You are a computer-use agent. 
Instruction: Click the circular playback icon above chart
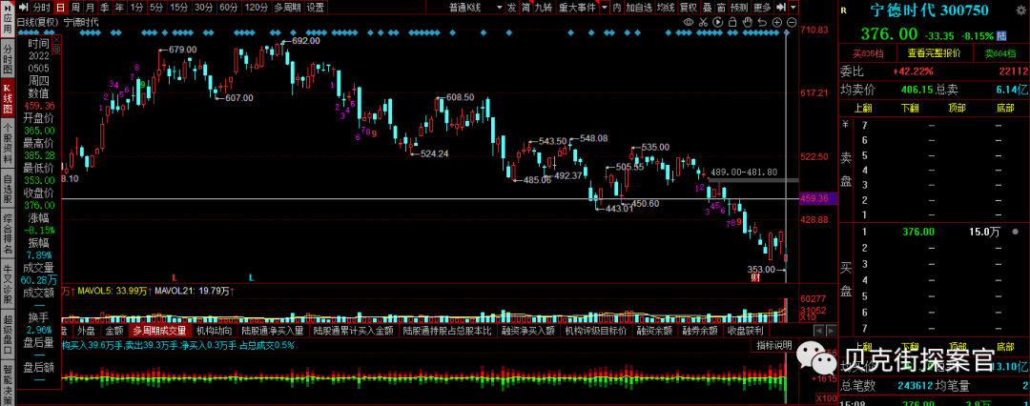[x=717, y=22]
